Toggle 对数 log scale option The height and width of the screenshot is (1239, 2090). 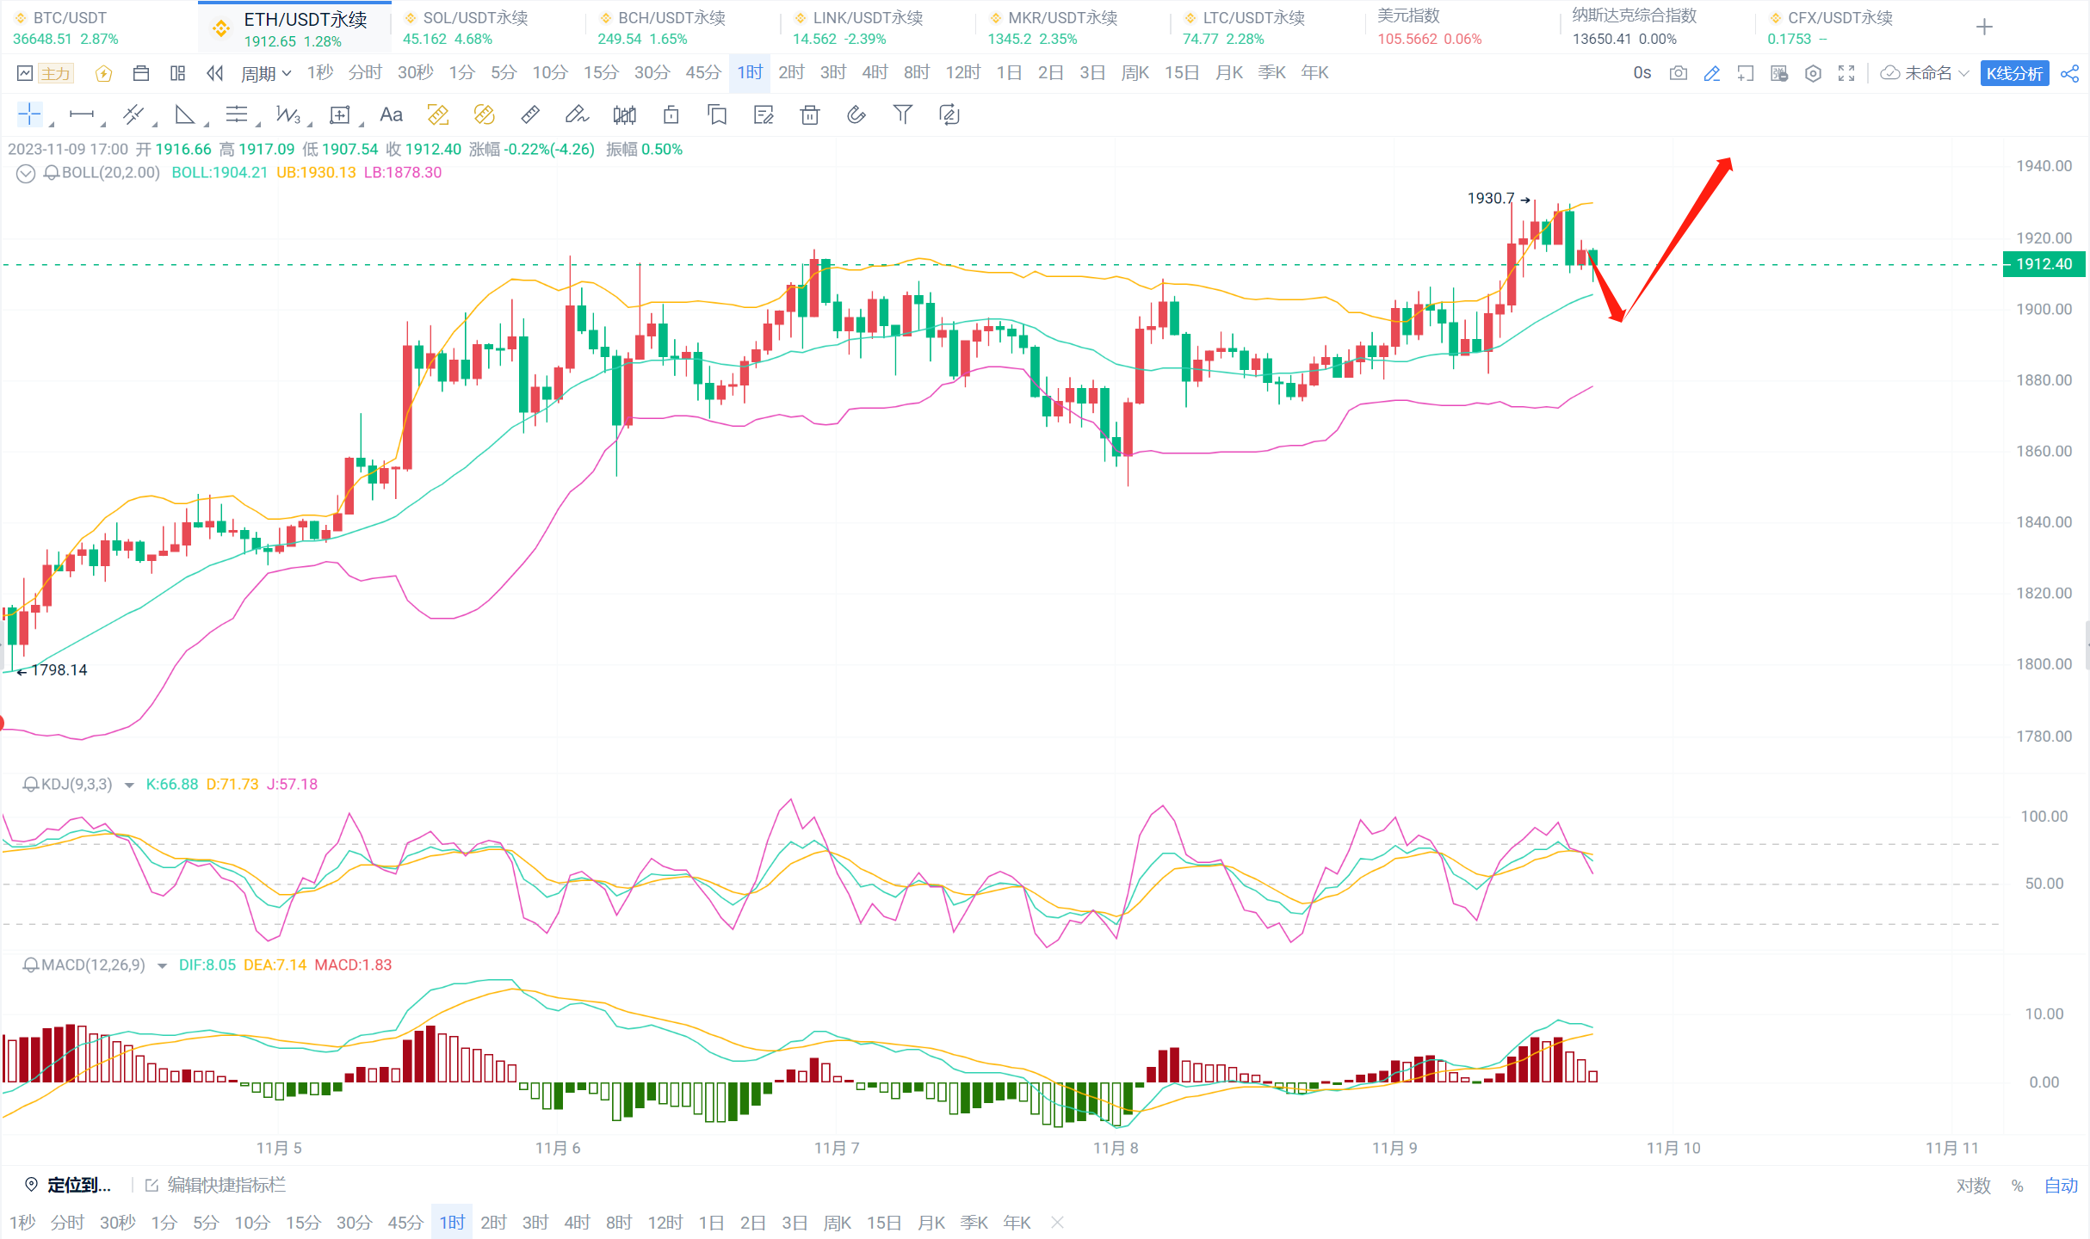pos(1973,1186)
